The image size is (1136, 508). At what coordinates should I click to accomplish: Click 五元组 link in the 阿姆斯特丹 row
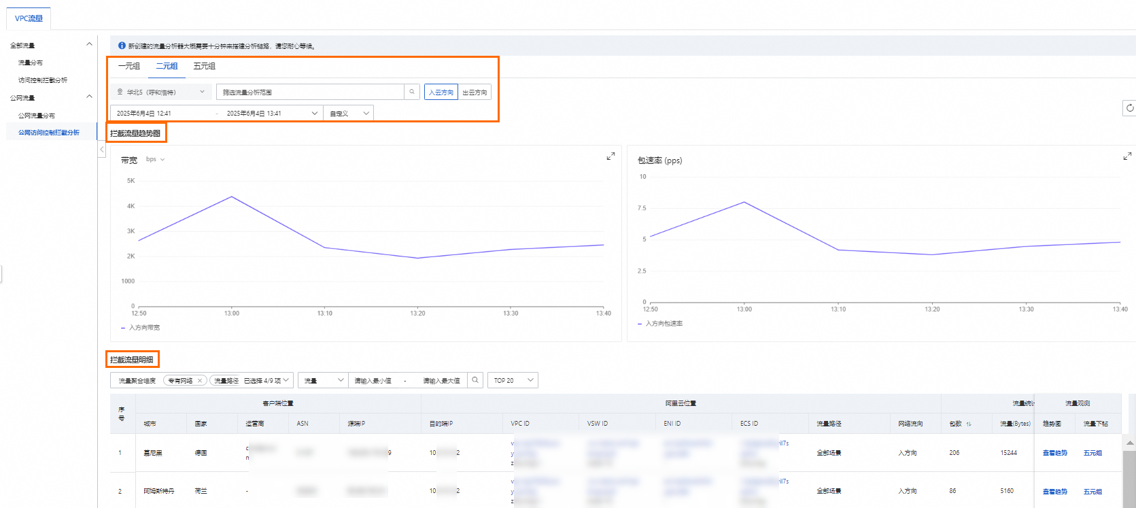point(1092,492)
